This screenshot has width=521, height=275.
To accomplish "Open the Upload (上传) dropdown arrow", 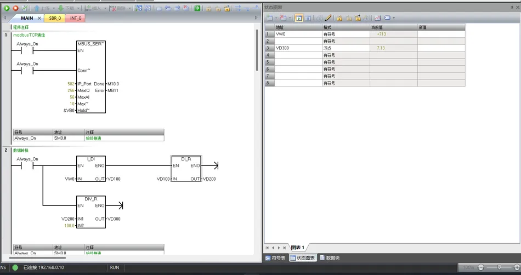I will [54, 8].
